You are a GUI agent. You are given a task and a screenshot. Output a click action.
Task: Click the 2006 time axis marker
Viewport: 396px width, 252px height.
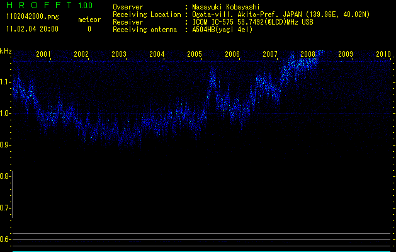click(x=232, y=54)
